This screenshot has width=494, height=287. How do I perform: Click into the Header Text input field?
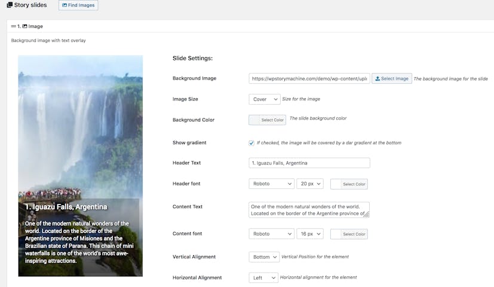(309, 163)
